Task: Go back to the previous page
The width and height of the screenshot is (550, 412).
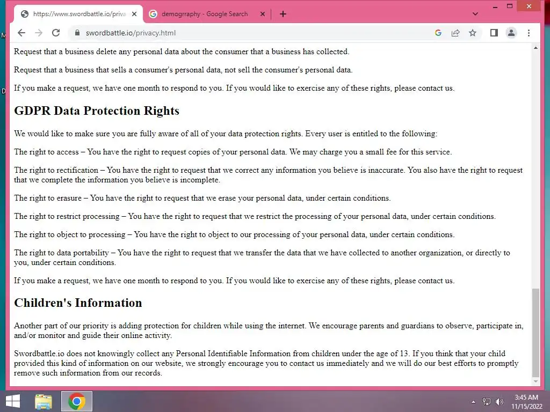Action: coord(21,33)
